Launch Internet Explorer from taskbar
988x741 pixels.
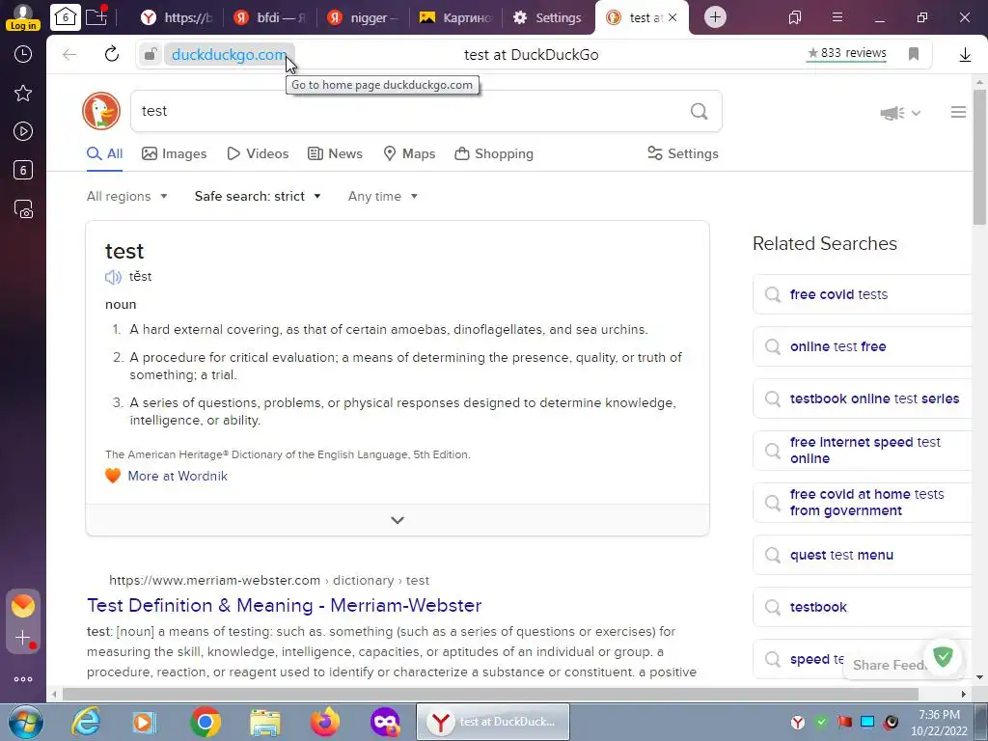coord(86,722)
